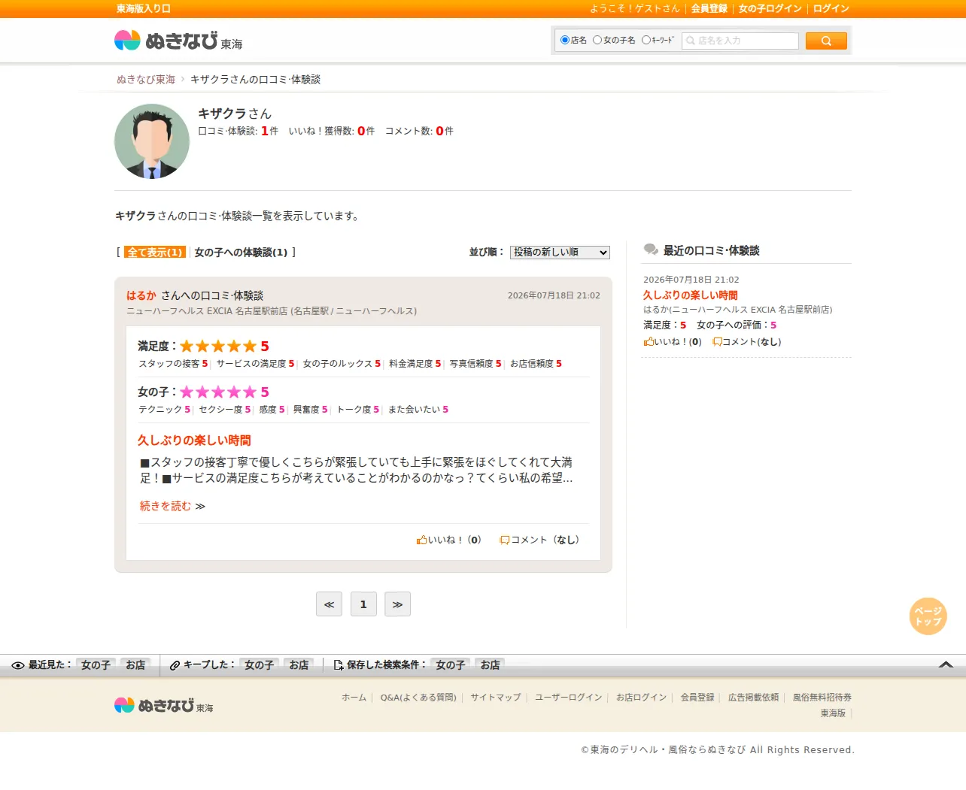Viewport: 966px width, 790px height.
Task: Click the thumbs-up いいね icon in review card
Action: click(x=421, y=540)
